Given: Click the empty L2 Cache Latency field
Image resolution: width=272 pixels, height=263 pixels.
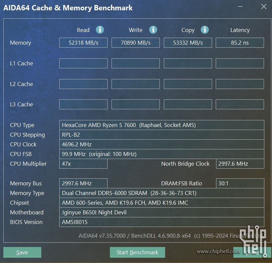Looking at the screenshot, I should point(240,84).
